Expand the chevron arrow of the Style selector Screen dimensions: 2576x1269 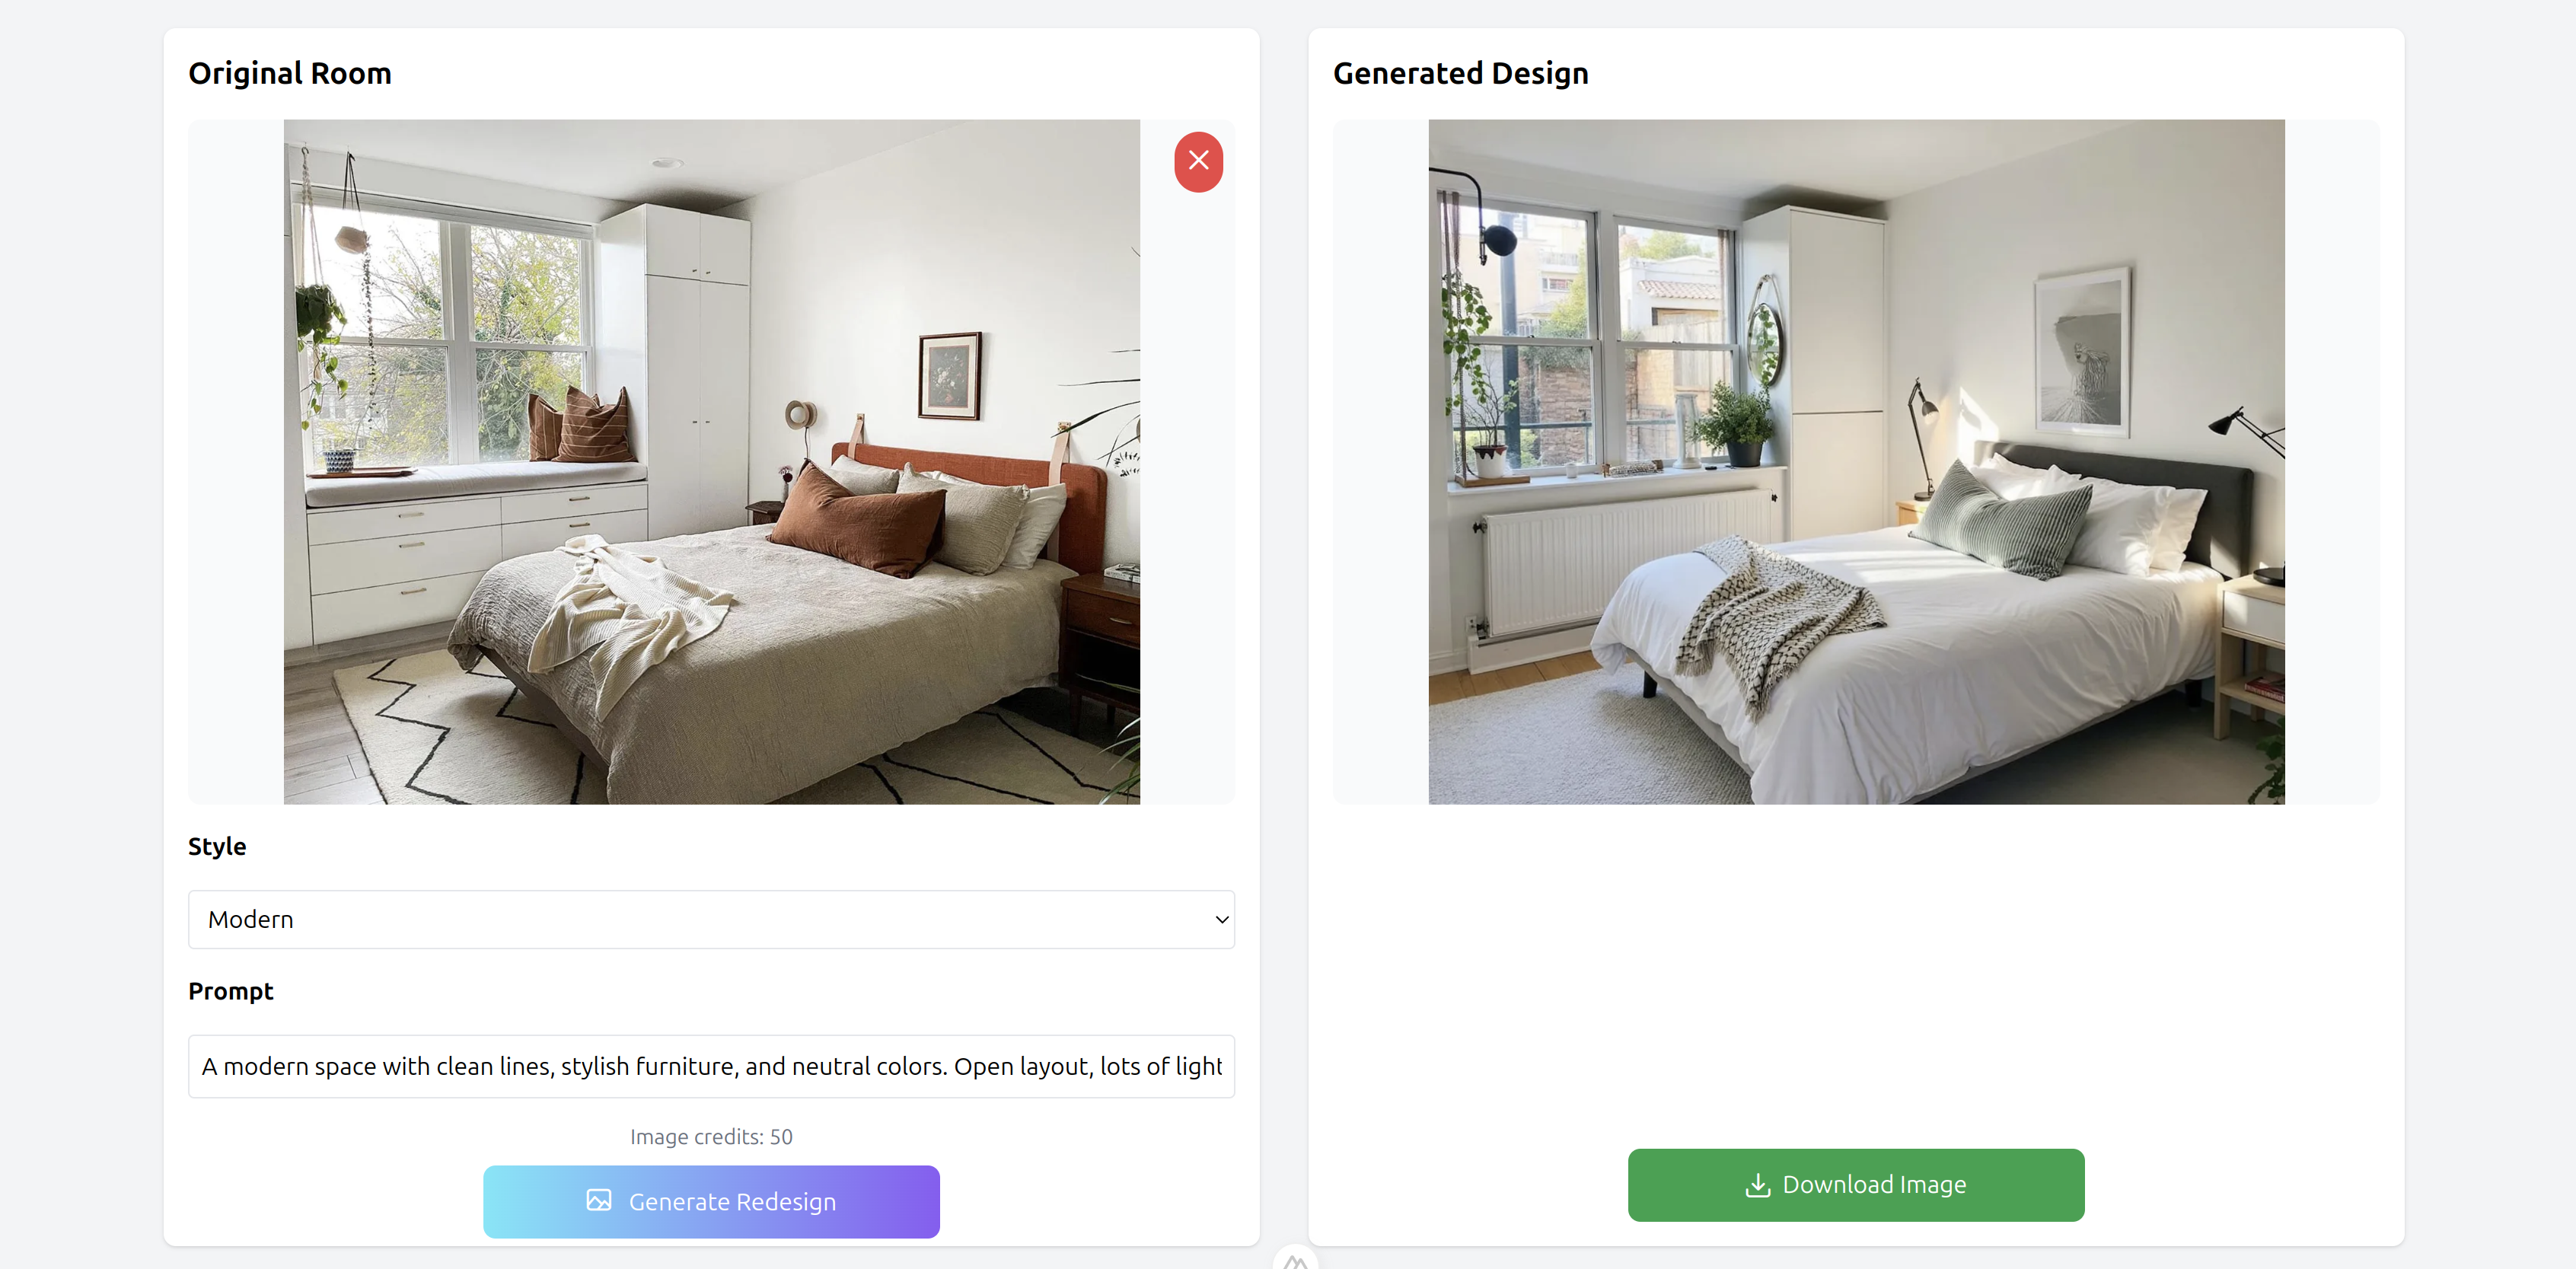[x=1221, y=919]
